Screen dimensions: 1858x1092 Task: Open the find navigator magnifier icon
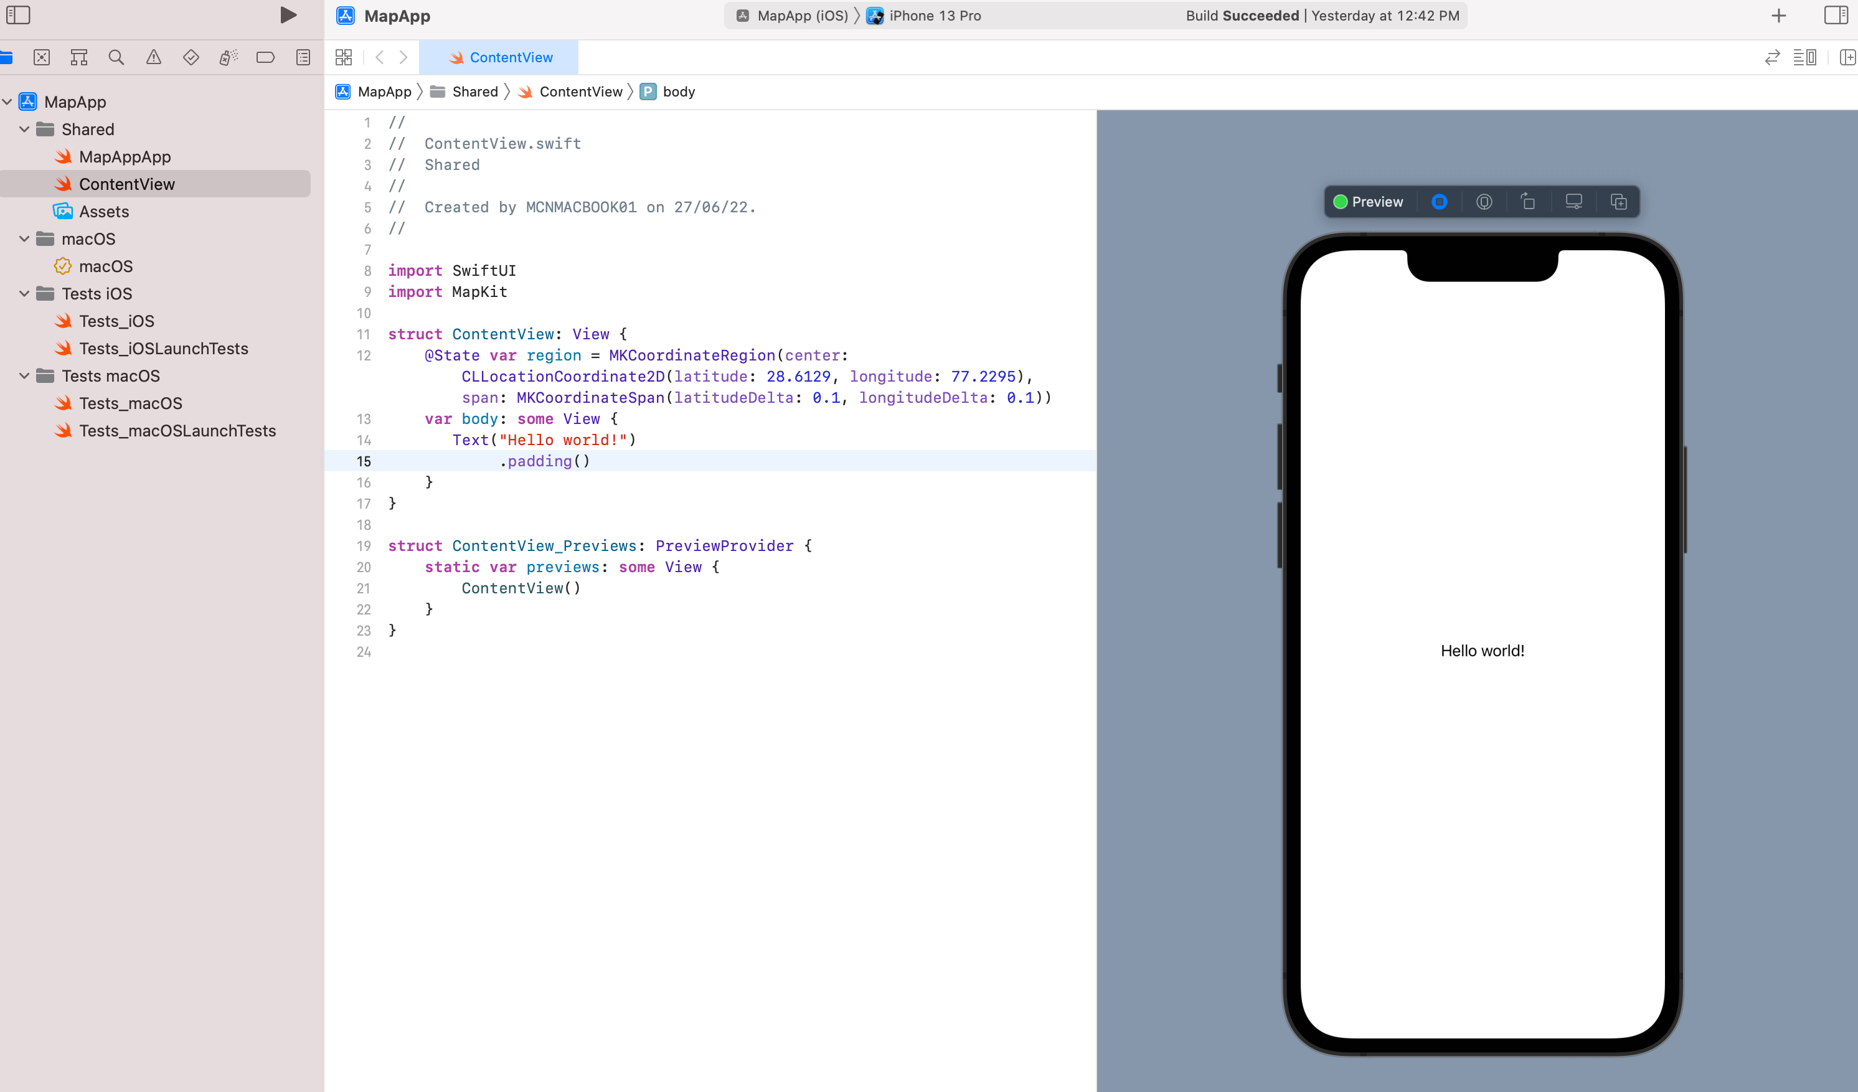(x=116, y=57)
